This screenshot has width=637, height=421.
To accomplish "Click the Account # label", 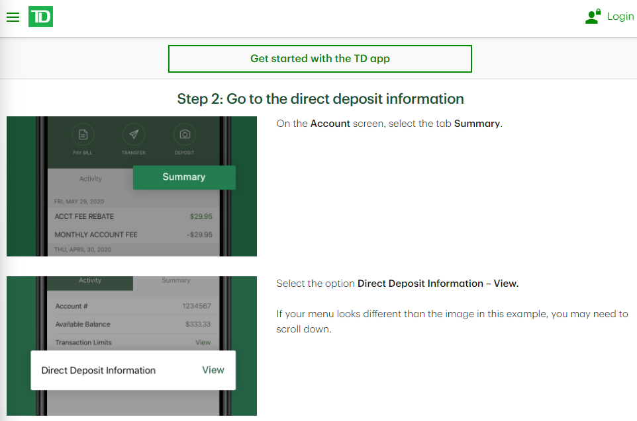I will pyautogui.click(x=72, y=306).
